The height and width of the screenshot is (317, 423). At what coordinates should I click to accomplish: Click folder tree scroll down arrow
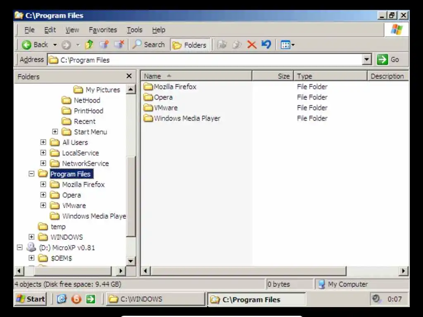[131, 261]
